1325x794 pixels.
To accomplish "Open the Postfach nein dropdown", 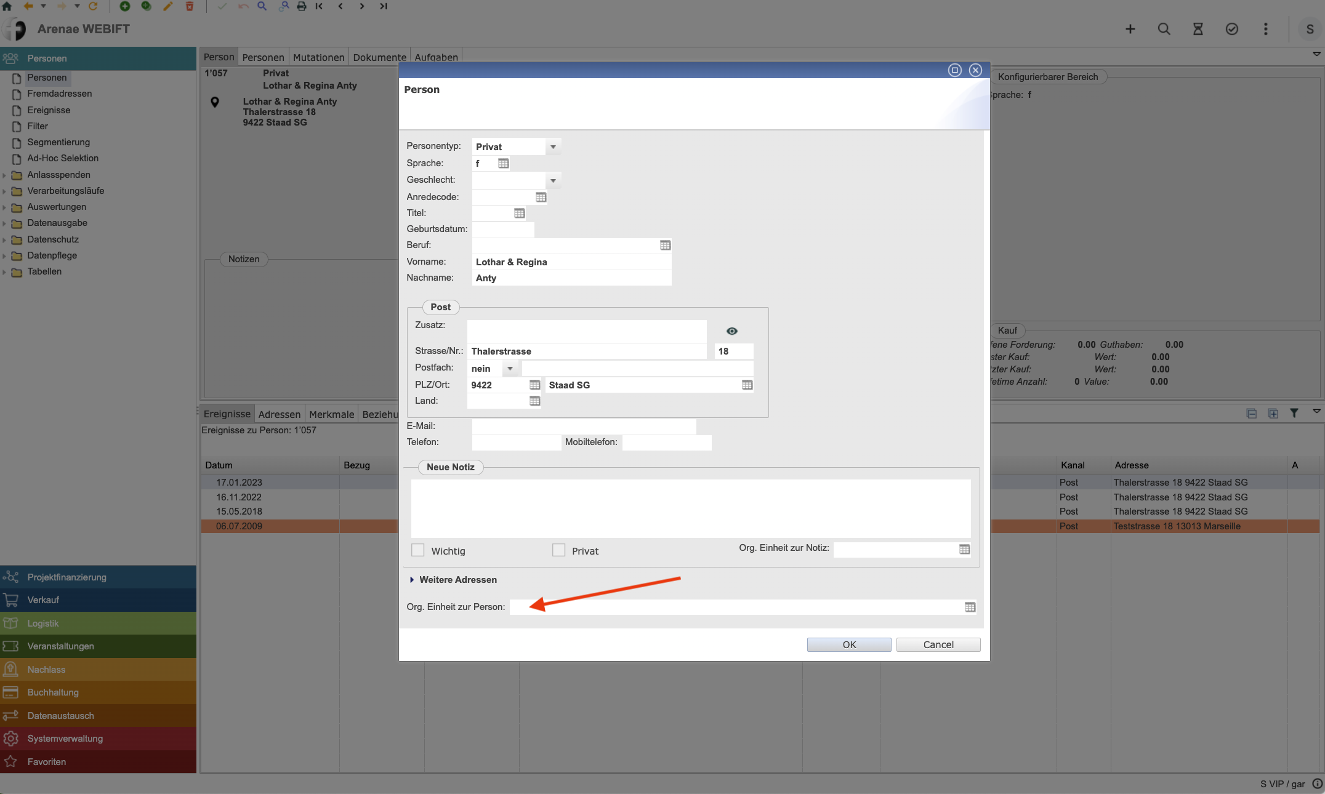I will [x=510, y=368].
